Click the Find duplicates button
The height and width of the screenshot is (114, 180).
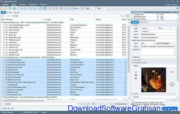click(122, 104)
